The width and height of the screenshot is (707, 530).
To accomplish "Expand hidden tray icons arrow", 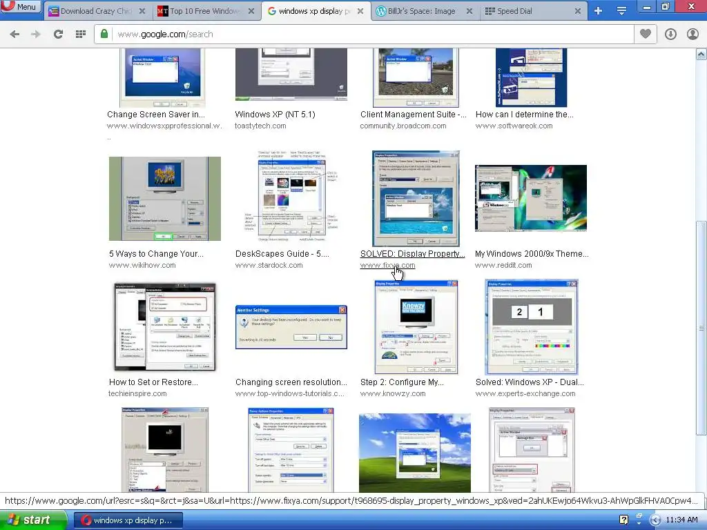I will pyautogui.click(x=655, y=520).
